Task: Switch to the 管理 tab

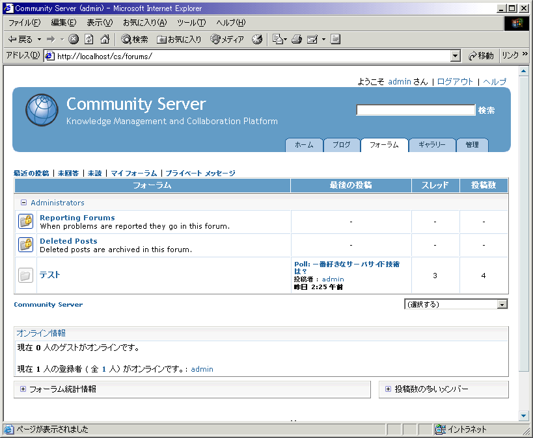Action: pyautogui.click(x=472, y=145)
